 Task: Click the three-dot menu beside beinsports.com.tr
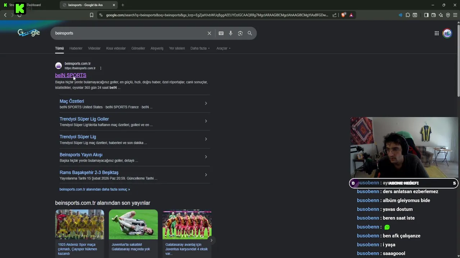click(x=101, y=68)
